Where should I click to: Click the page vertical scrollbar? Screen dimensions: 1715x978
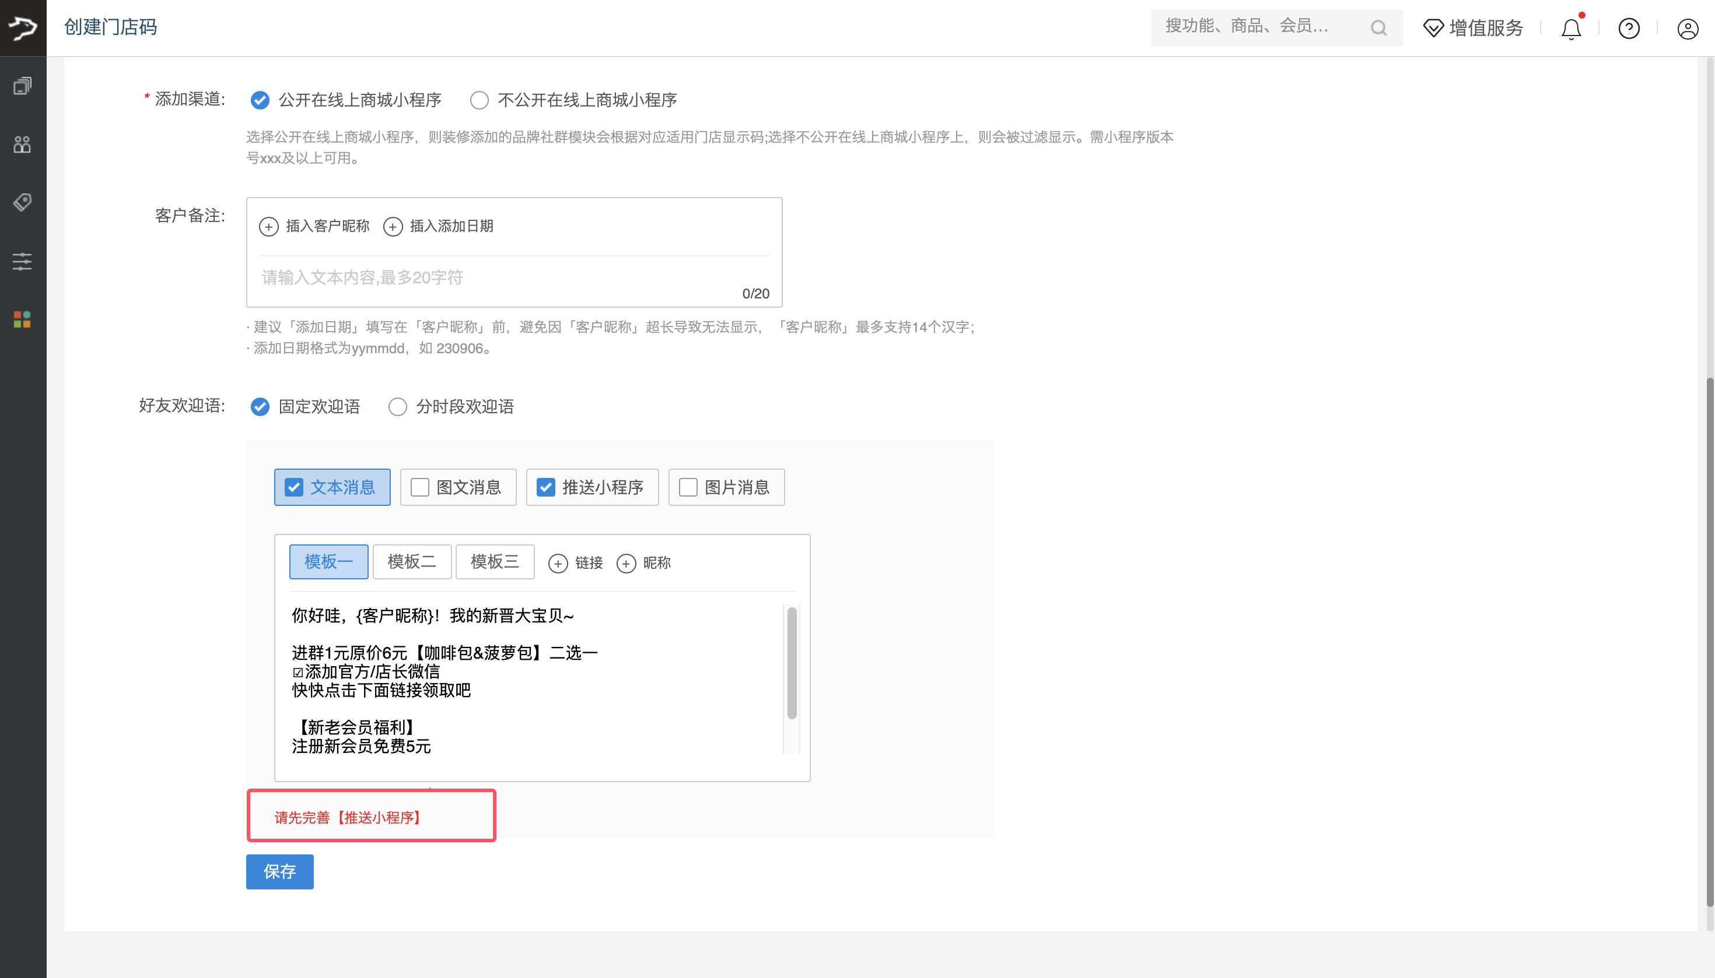pyautogui.click(x=1710, y=642)
